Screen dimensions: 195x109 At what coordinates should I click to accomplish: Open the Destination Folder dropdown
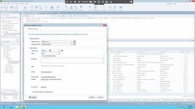click(x=72, y=44)
